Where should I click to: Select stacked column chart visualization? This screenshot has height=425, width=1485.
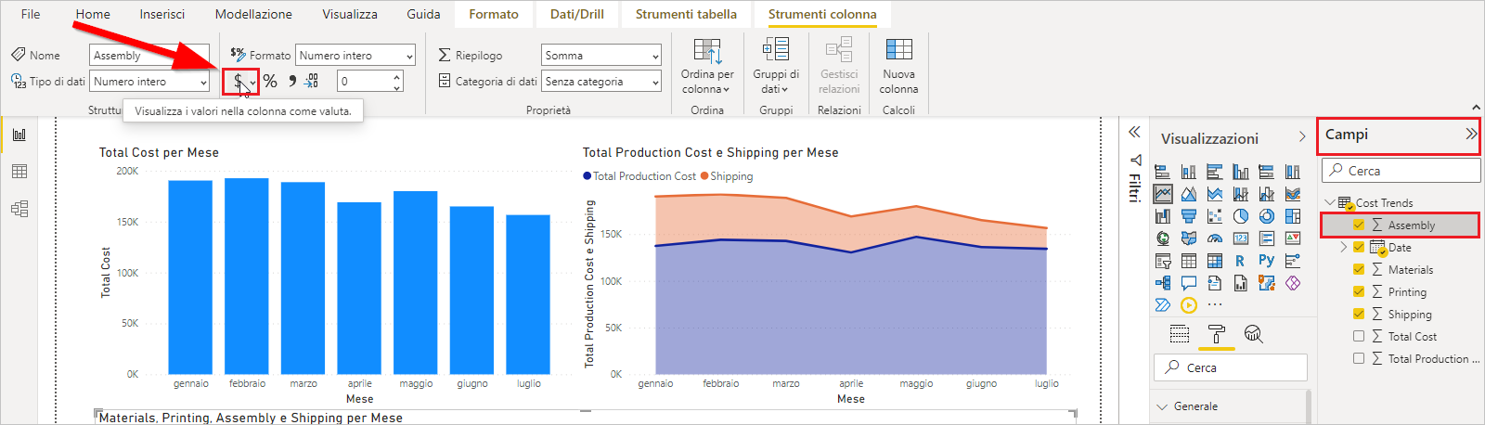pos(1188,172)
